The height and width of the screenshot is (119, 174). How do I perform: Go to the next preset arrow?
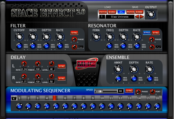point(142,17)
